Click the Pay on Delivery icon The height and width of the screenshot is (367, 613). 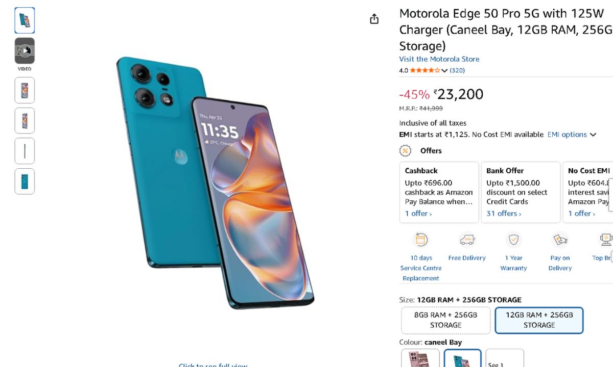(x=560, y=240)
